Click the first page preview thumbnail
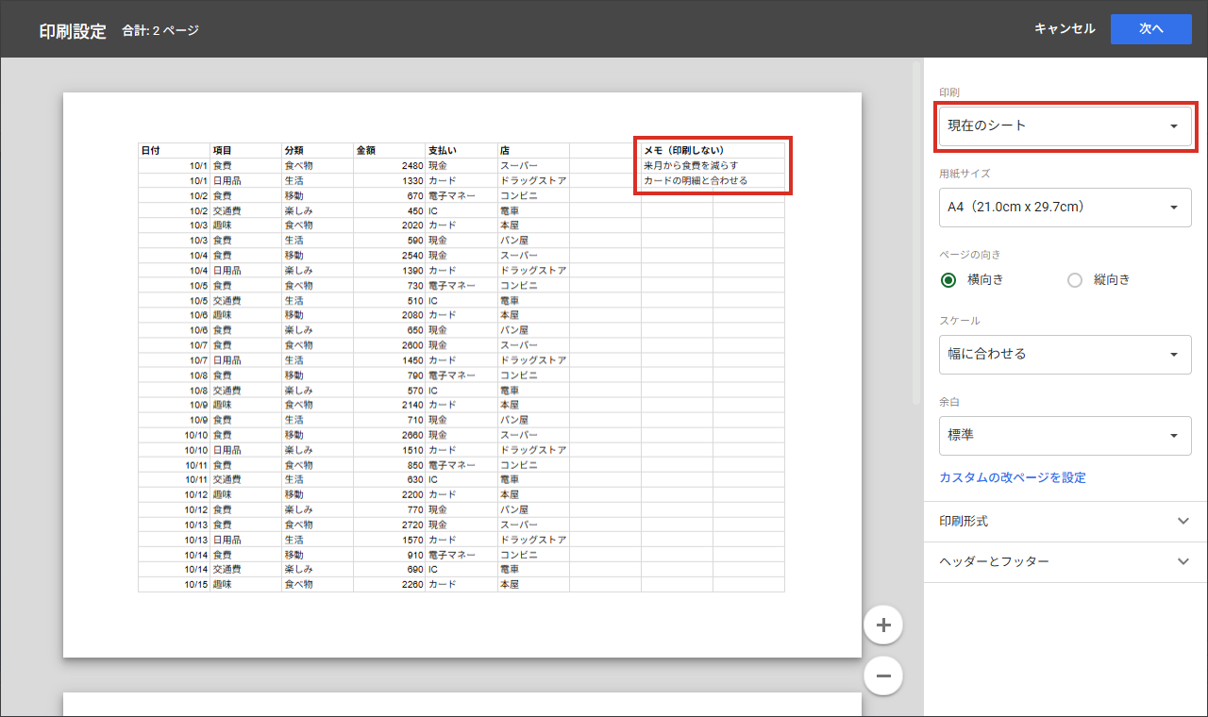 [x=462, y=375]
